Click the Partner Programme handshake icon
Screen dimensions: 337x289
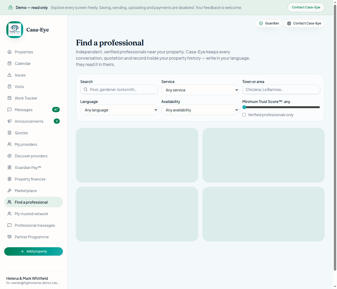(x=9, y=237)
